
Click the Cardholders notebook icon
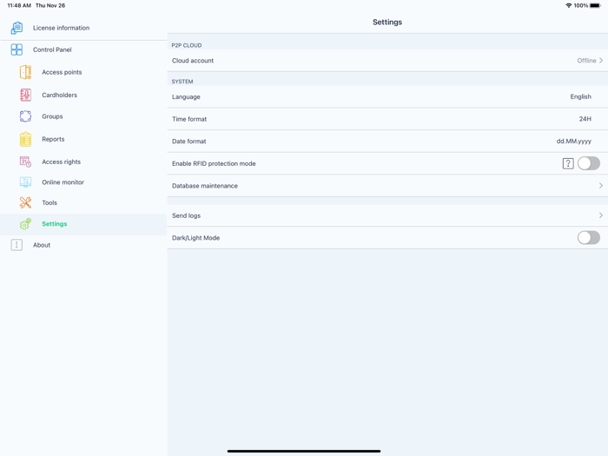tap(25, 95)
